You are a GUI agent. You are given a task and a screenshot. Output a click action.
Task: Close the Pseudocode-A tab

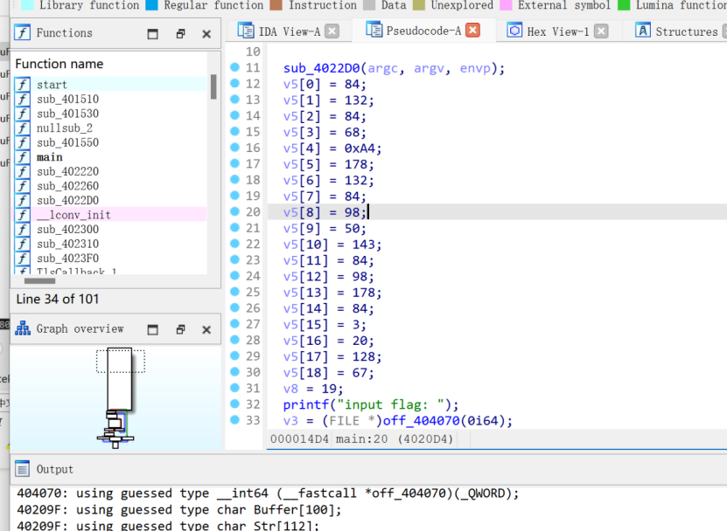point(473,31)
